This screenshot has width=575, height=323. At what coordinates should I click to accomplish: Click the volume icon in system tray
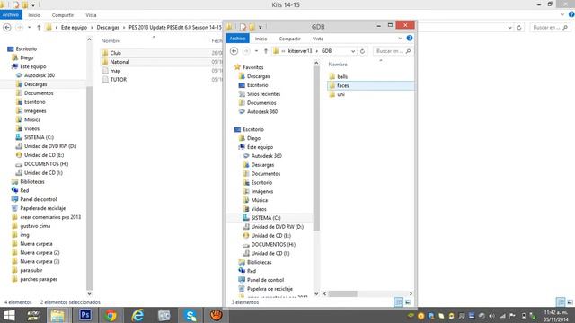tap(491, 316)
